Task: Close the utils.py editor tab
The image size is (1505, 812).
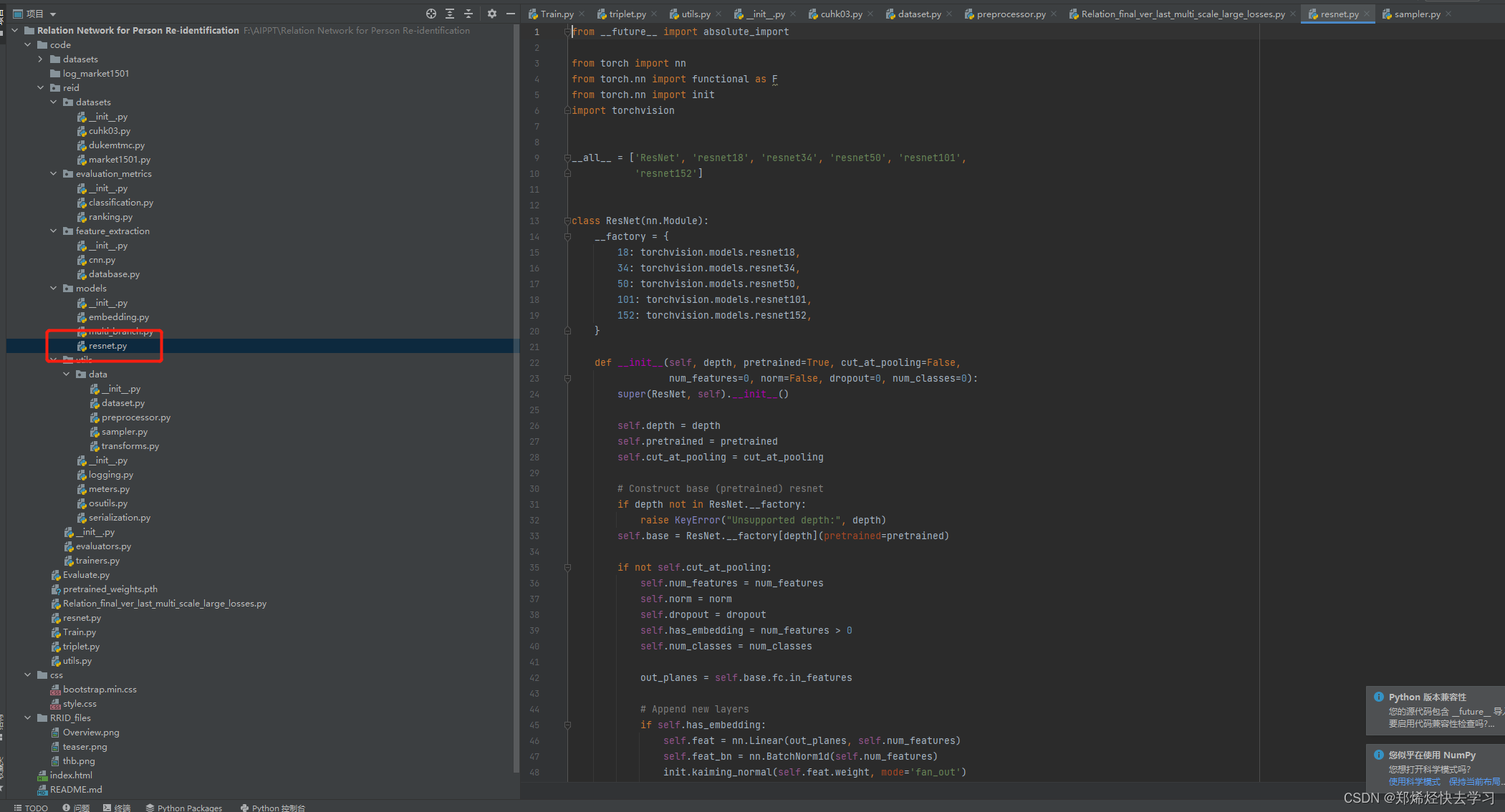Action: click(x=718, y=14)
